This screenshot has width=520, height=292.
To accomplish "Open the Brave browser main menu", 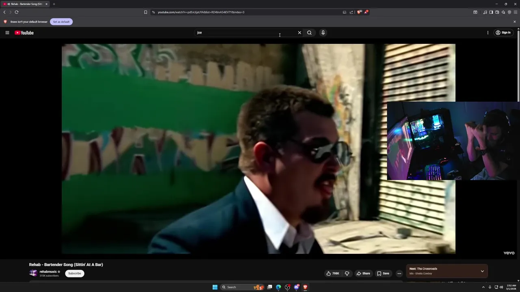I will (x=516, y=12).
